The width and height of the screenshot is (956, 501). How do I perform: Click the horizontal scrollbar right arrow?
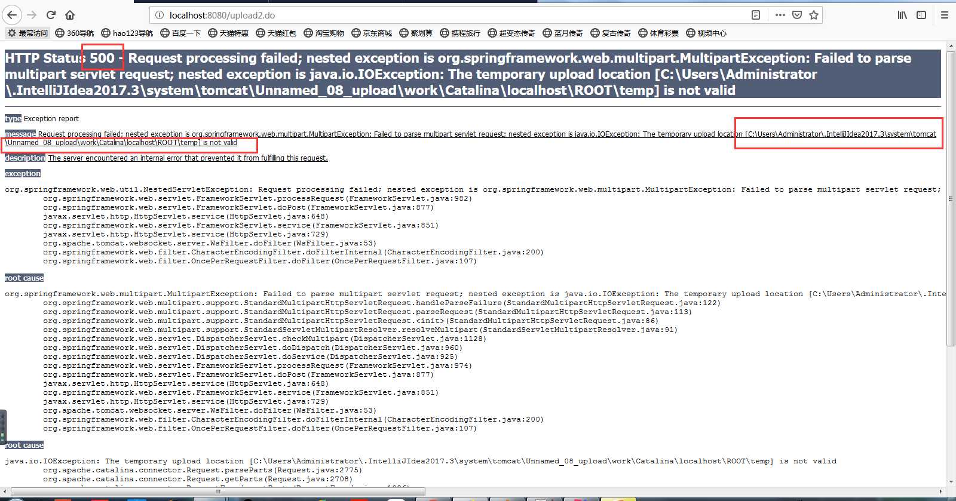[941, 492]
